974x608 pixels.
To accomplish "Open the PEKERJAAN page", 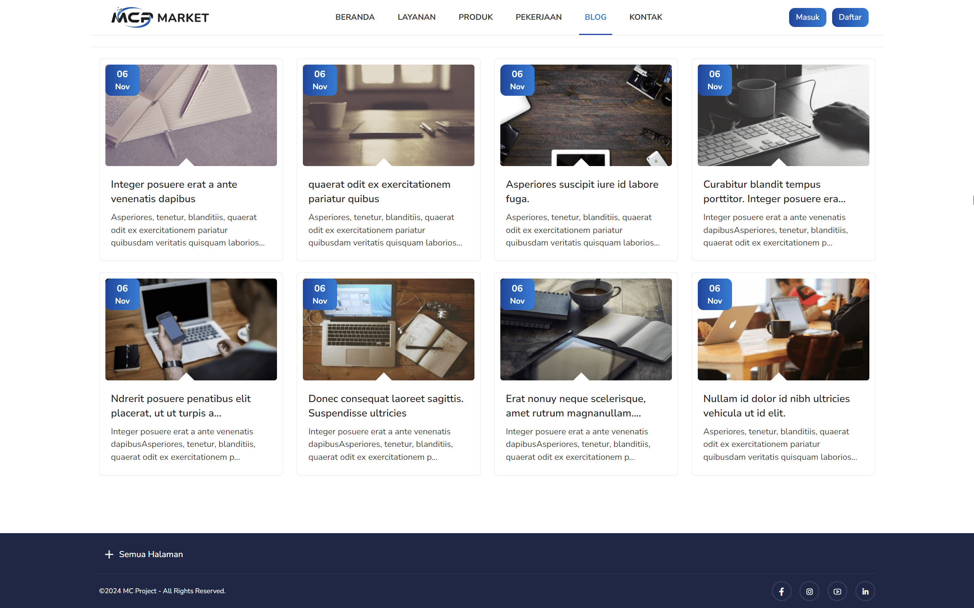I will 538,17.
